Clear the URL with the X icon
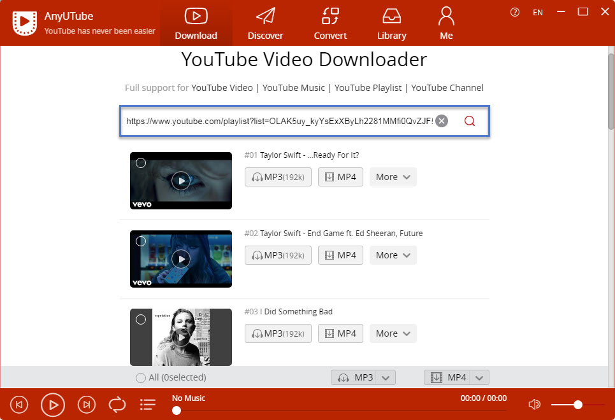The width and height of the screenshot is (615, 420). pyautogui.click(x=442, y=121)
